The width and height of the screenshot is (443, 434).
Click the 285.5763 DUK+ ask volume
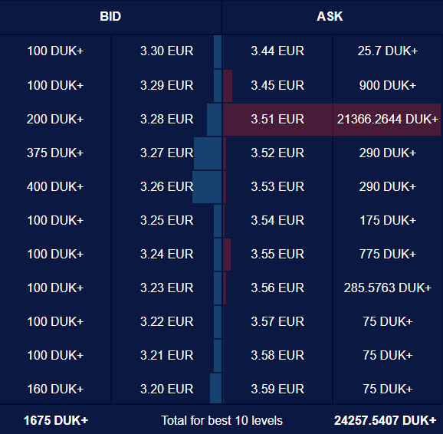387,288
